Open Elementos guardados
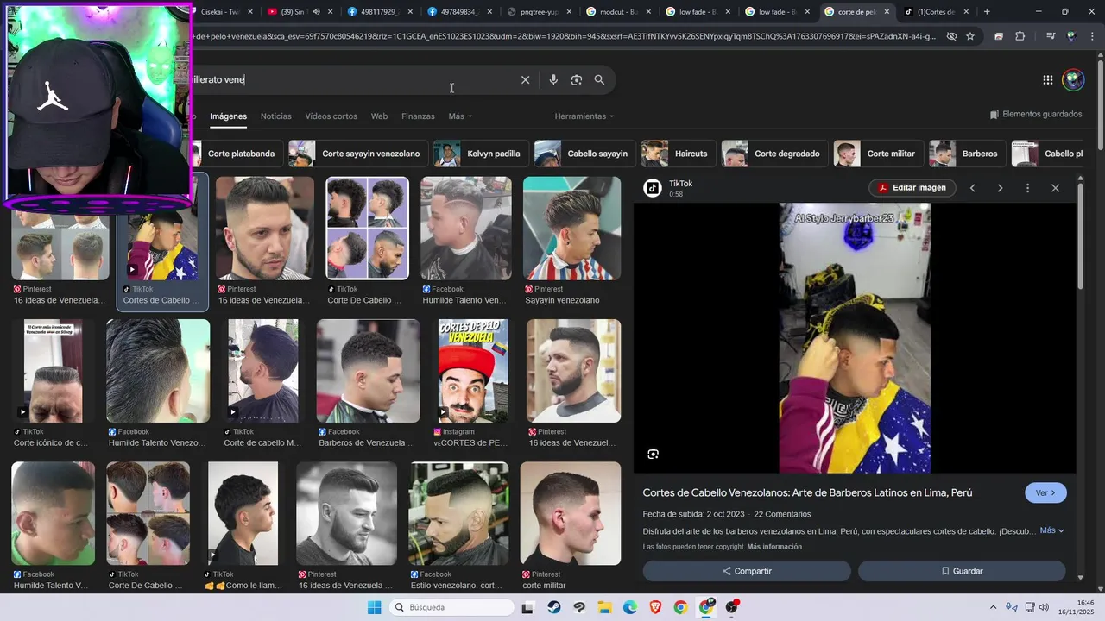 coord(1035,115)
